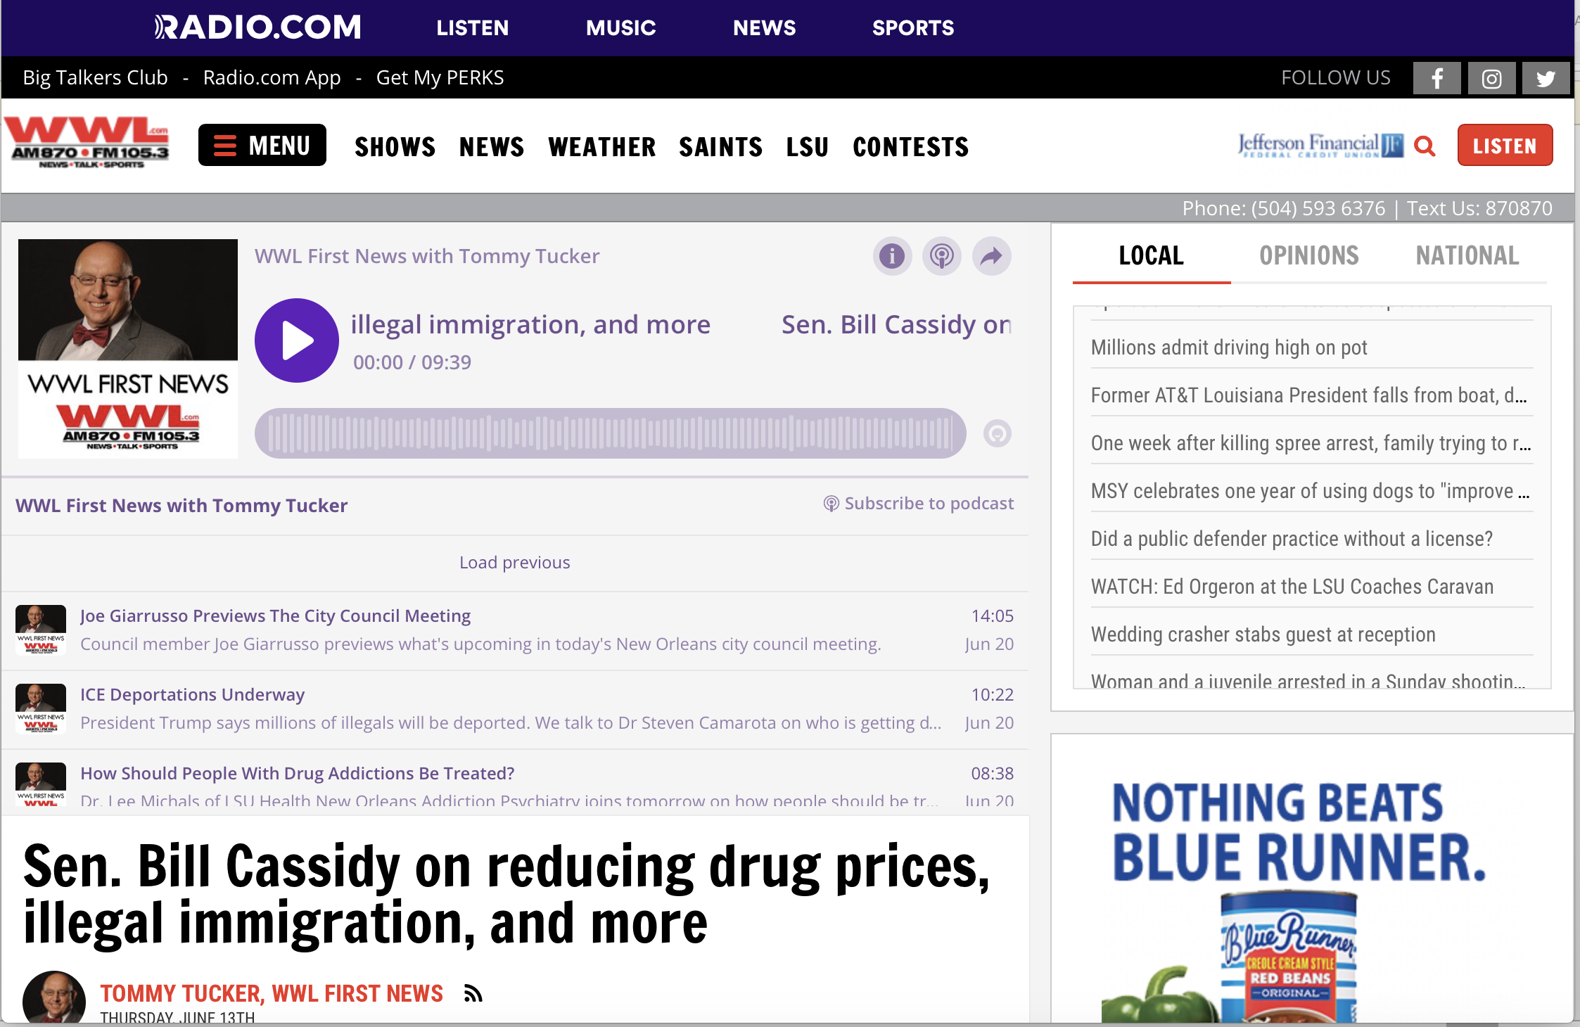
Task: Click Tommy Tucker, WWL First News author link
Action: (272, 993)
